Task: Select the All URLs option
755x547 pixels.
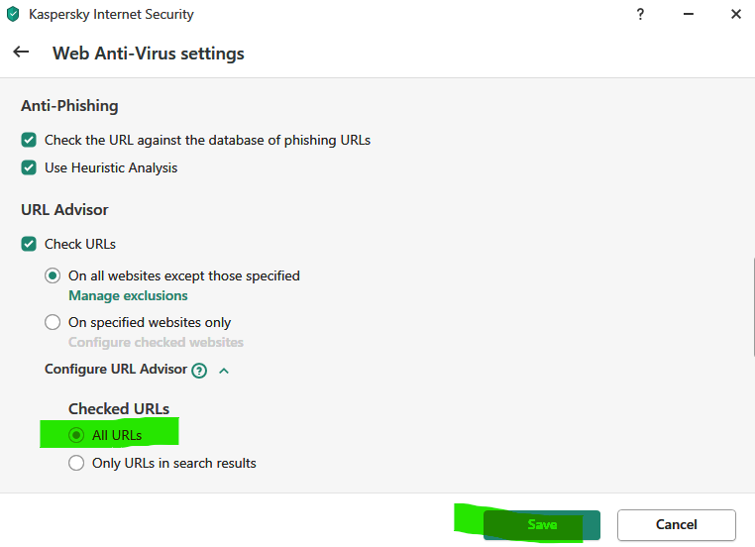Action: tap(77, 435)
